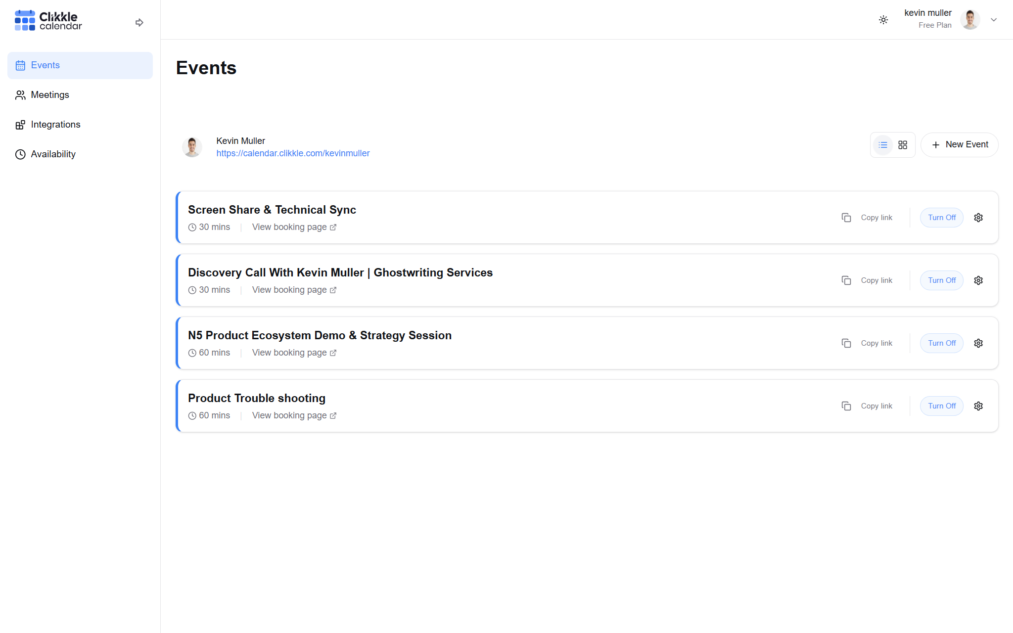The height and width of the screenshot is (633, 1013).
Task: Switch to list view layout
Action: pyautogui.click(x=883, y=145)
